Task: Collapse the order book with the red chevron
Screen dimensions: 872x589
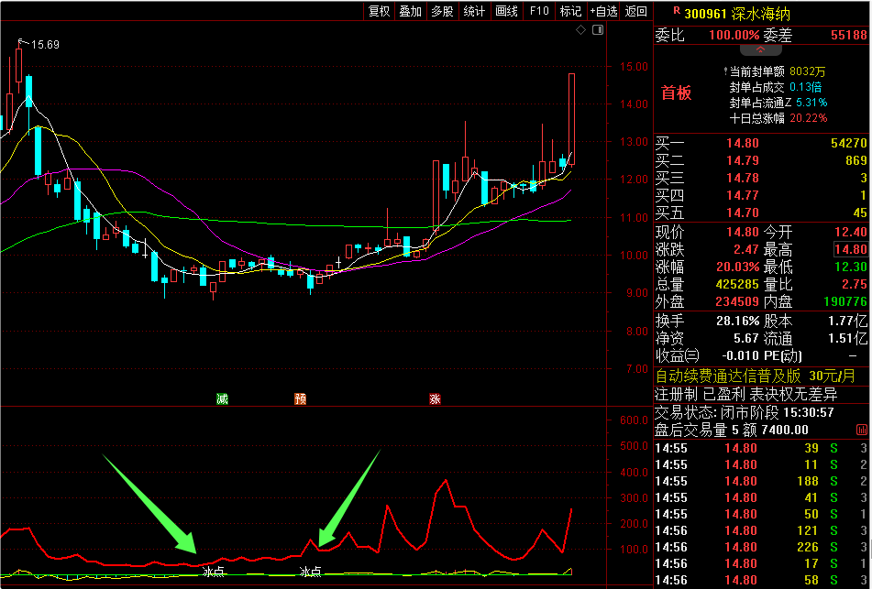Action: point(760,50)
